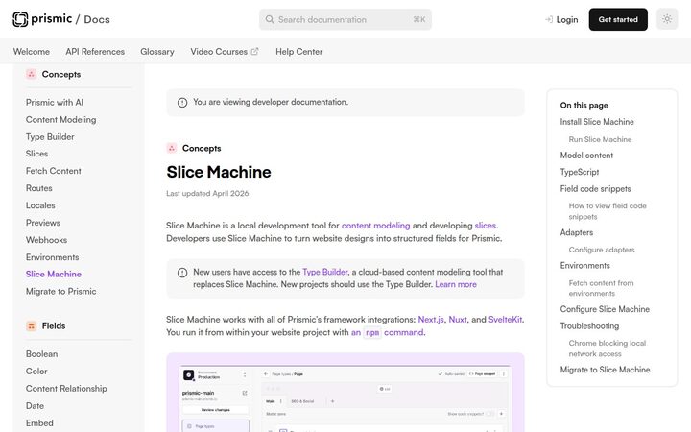The width and height of the screenshot is (691, 432).
Task: Open the Help Center tab
Action: (x=299, y=52)
